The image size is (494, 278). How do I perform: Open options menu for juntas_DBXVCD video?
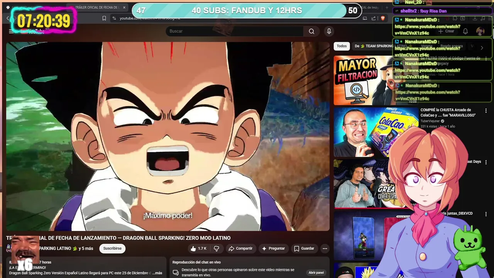click(486, 214)
